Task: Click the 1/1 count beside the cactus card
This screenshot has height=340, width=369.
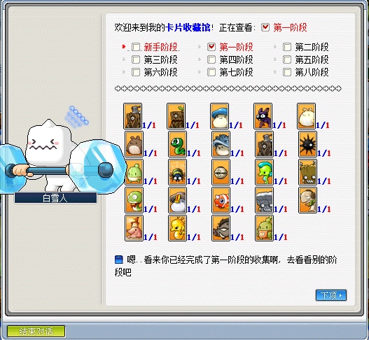Action: 281,237
